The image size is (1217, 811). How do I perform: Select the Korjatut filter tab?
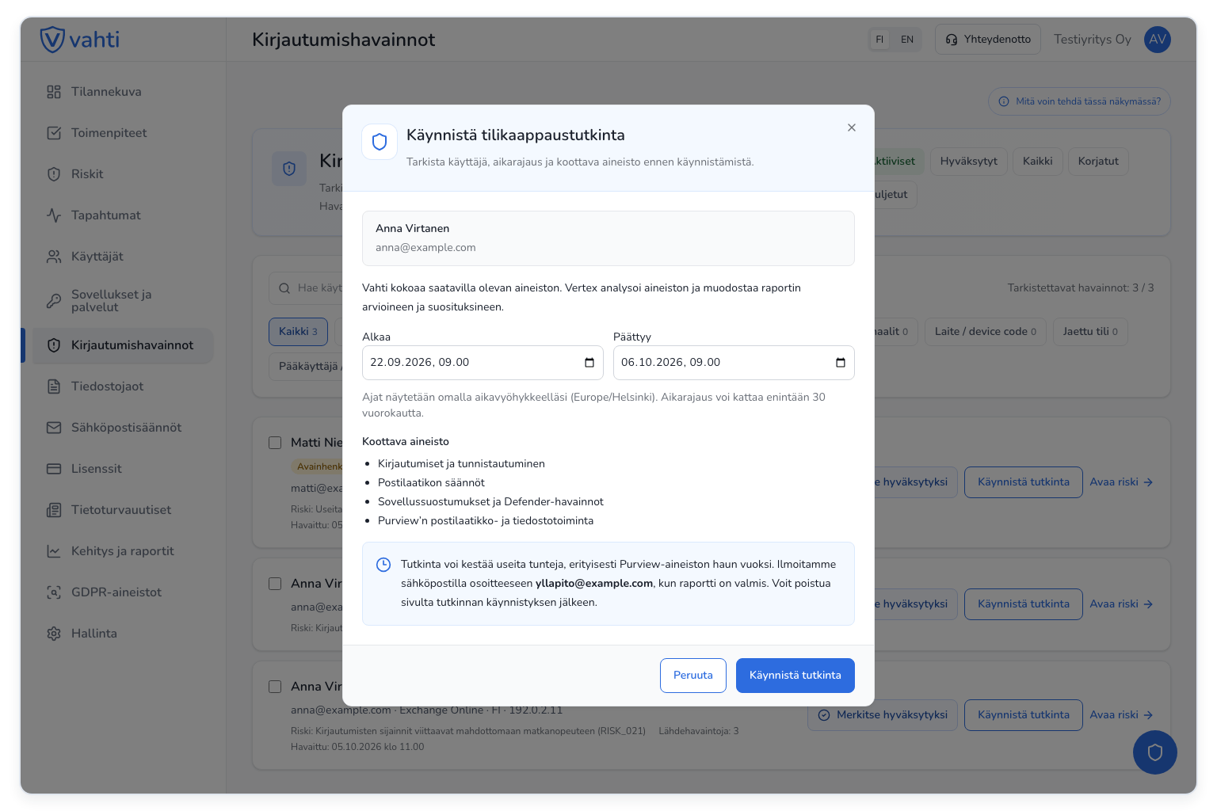(1098, 162)
